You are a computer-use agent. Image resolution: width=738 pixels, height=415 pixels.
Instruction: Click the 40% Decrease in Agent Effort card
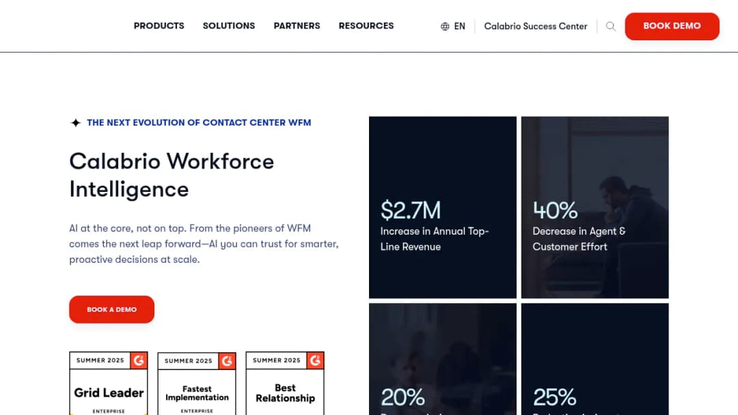point(595,207)
